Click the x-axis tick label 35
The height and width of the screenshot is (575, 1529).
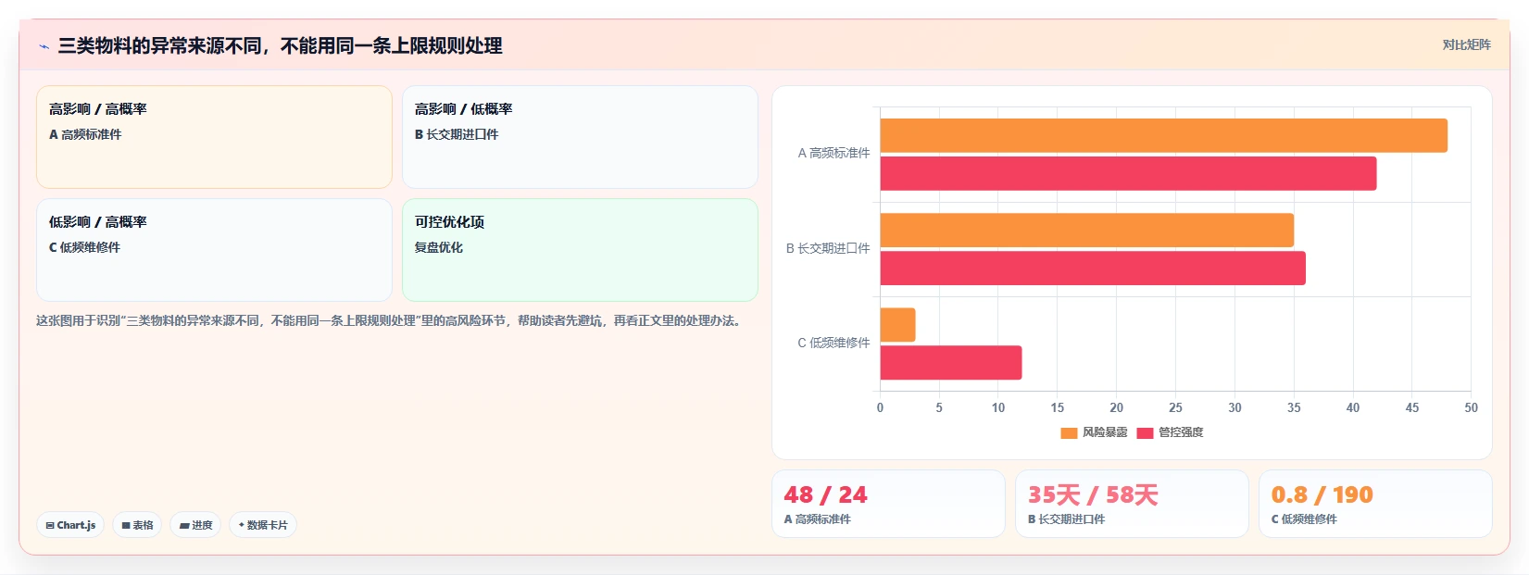[1294, 407]
